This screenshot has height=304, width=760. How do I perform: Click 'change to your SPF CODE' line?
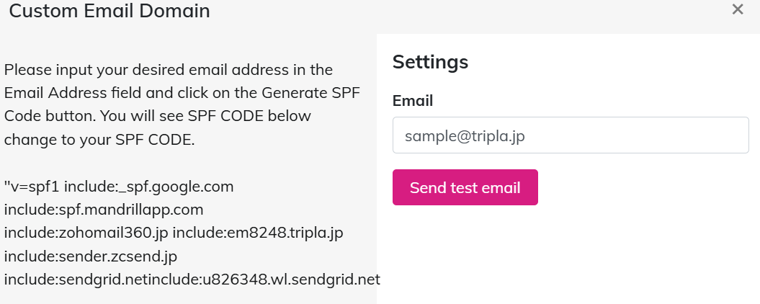point(99,140)
